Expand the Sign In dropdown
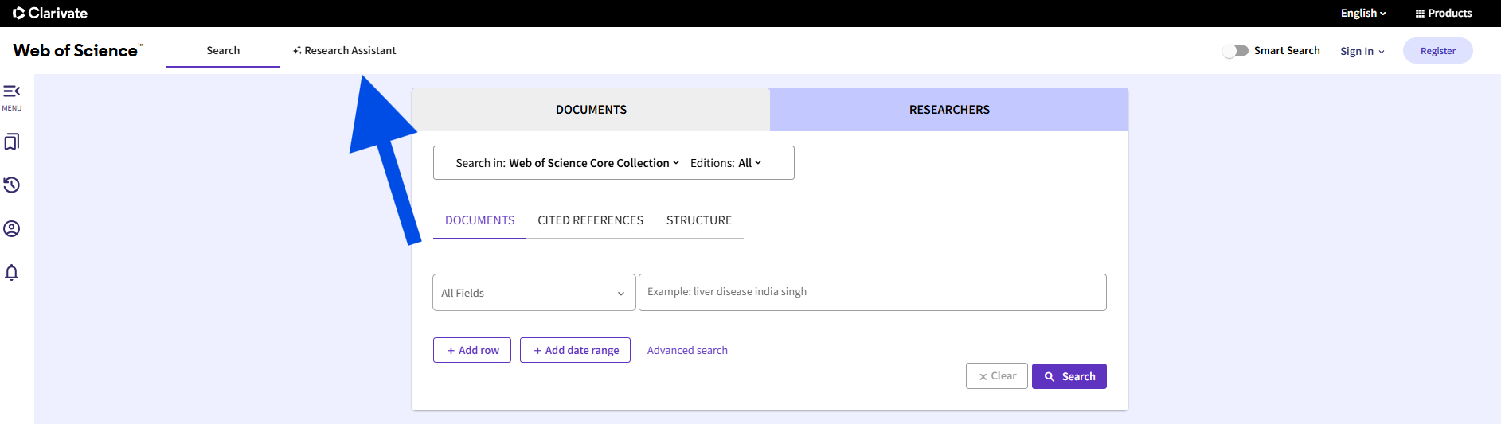The width and height of the screenshot is (1501, 424). 1362,51
